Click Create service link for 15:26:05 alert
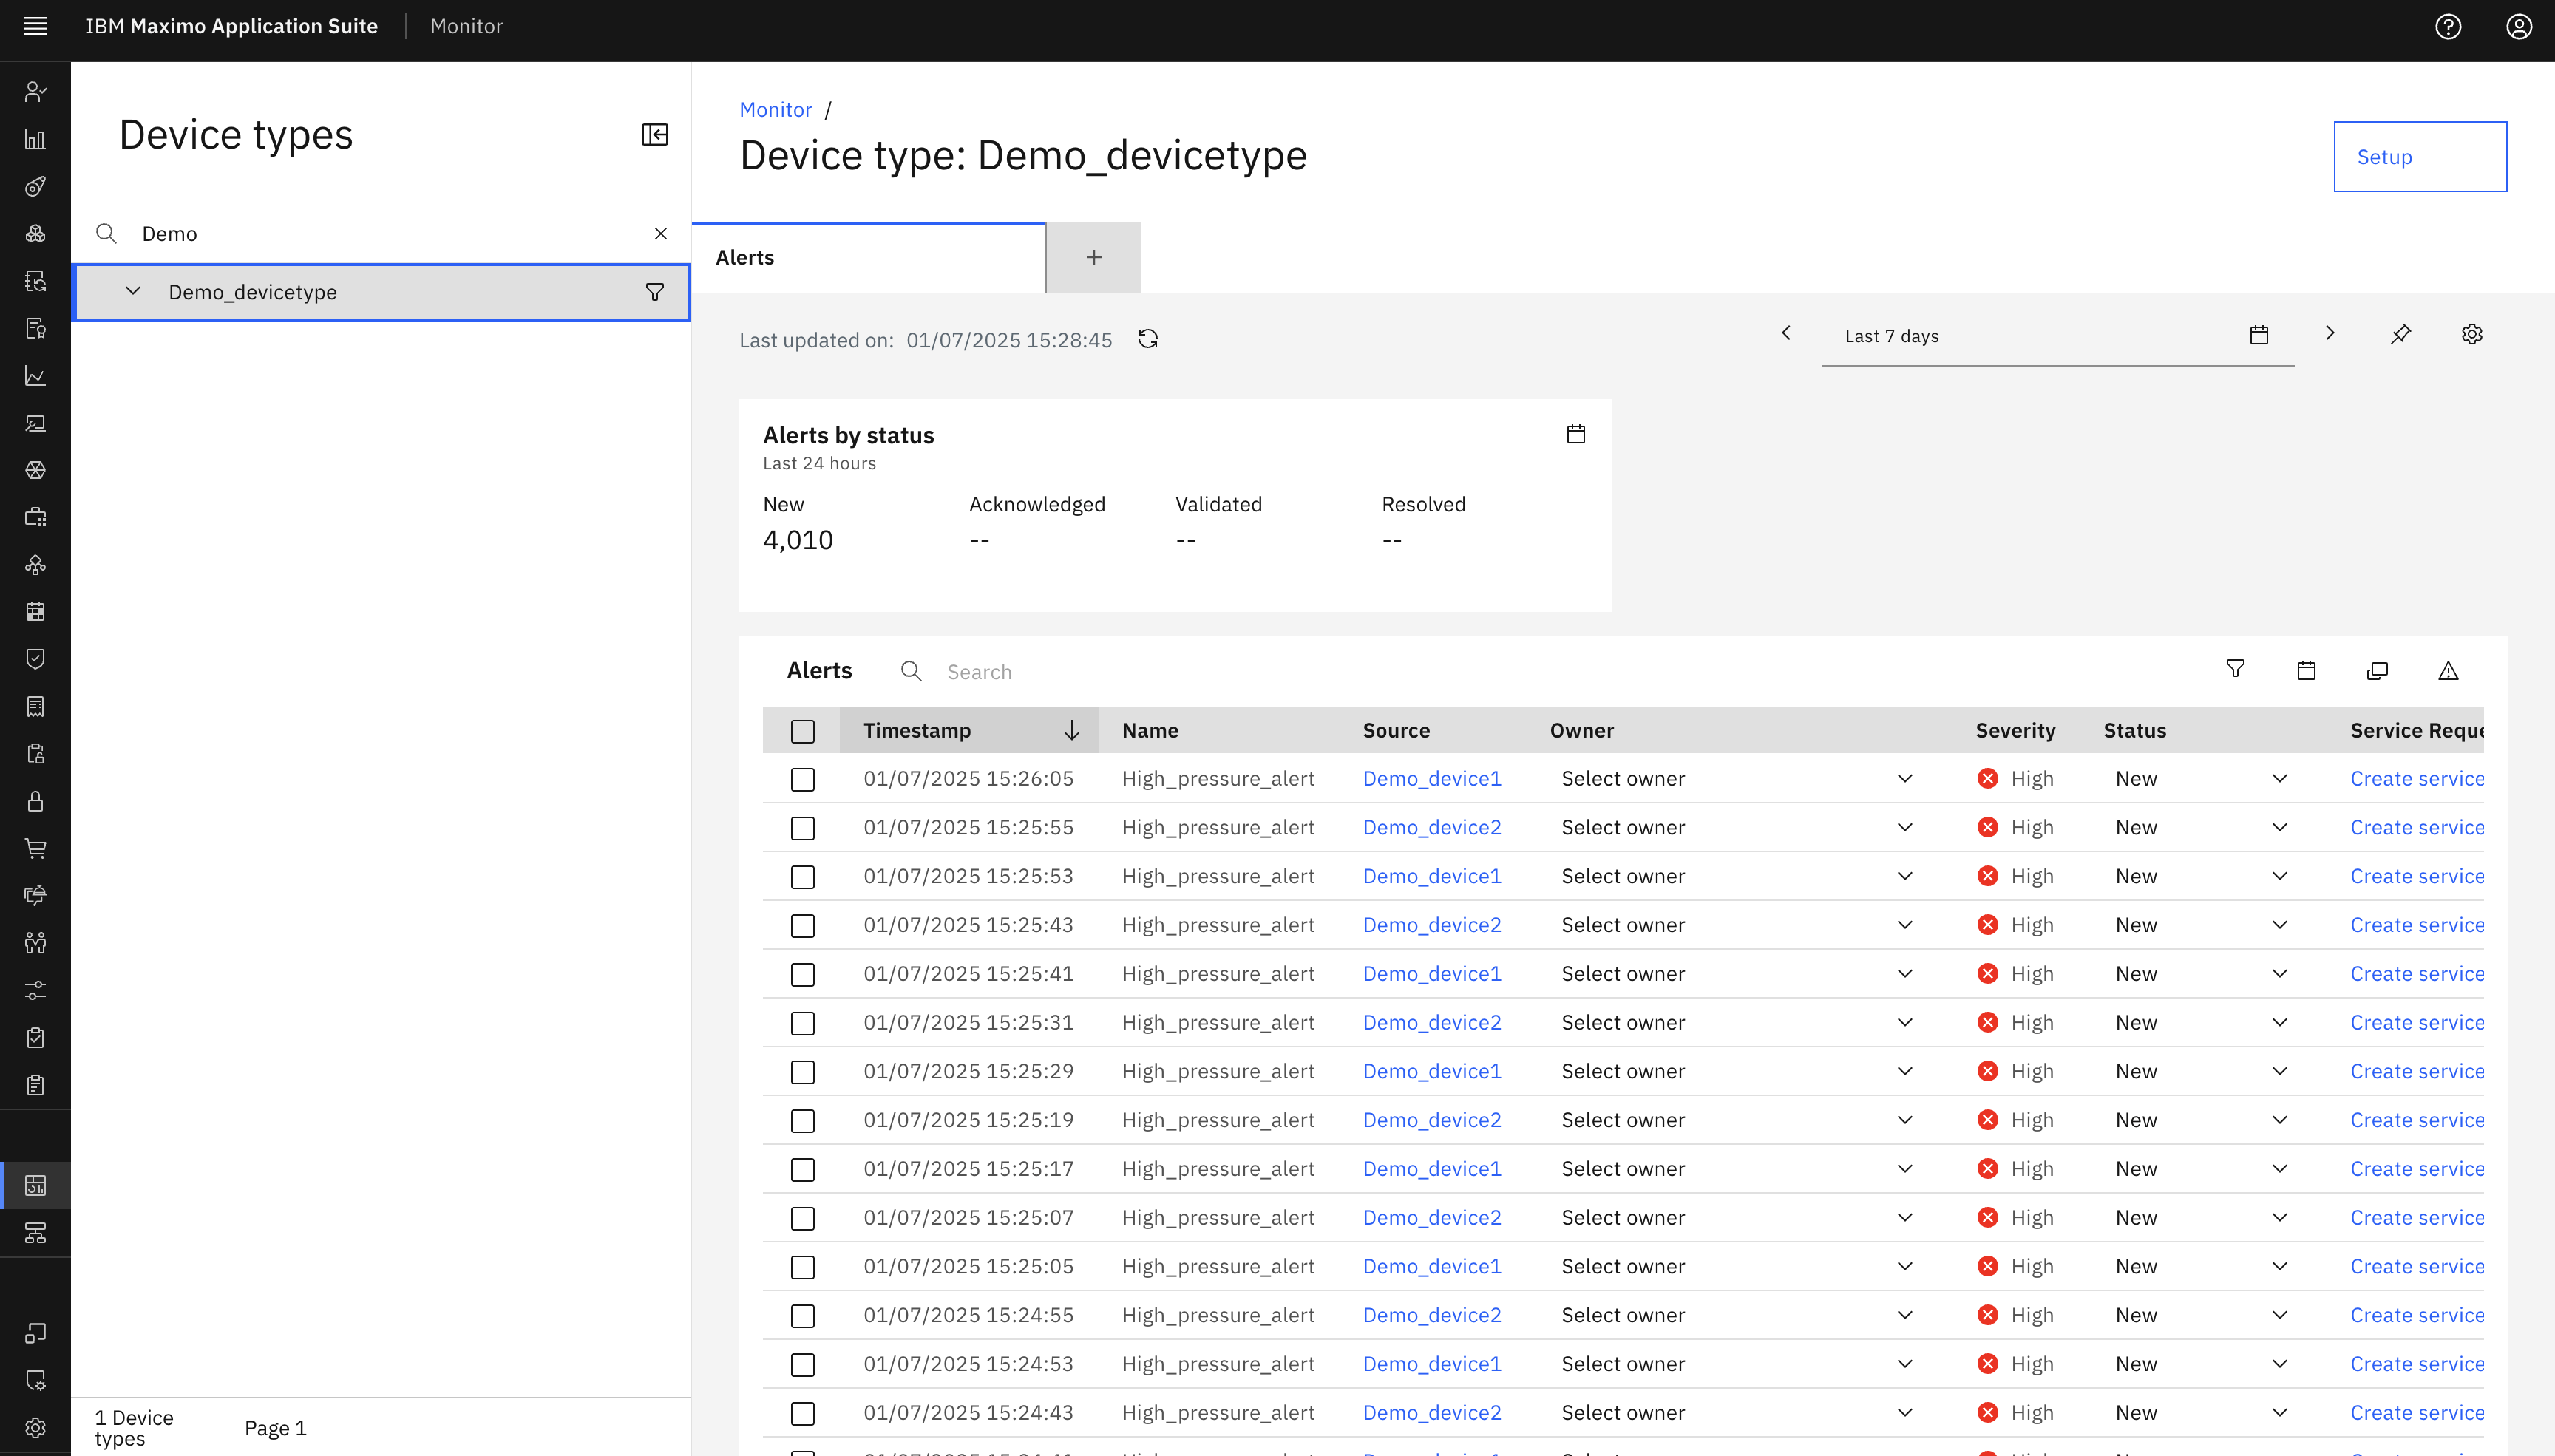Image resolution: width=2555 pixels, height=1456 pixels. pos(2416,778)
